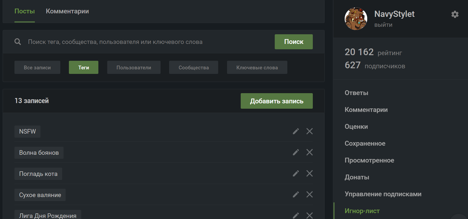Click the 20 162 рейтинг value
Screen dimensions: 468x219
373,52
